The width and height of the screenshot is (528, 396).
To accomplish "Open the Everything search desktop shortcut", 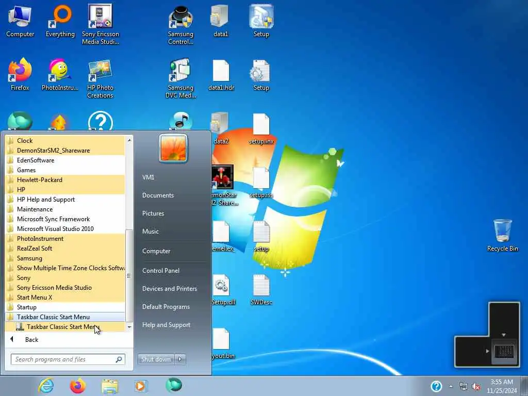I will click(x=60, y=21).
